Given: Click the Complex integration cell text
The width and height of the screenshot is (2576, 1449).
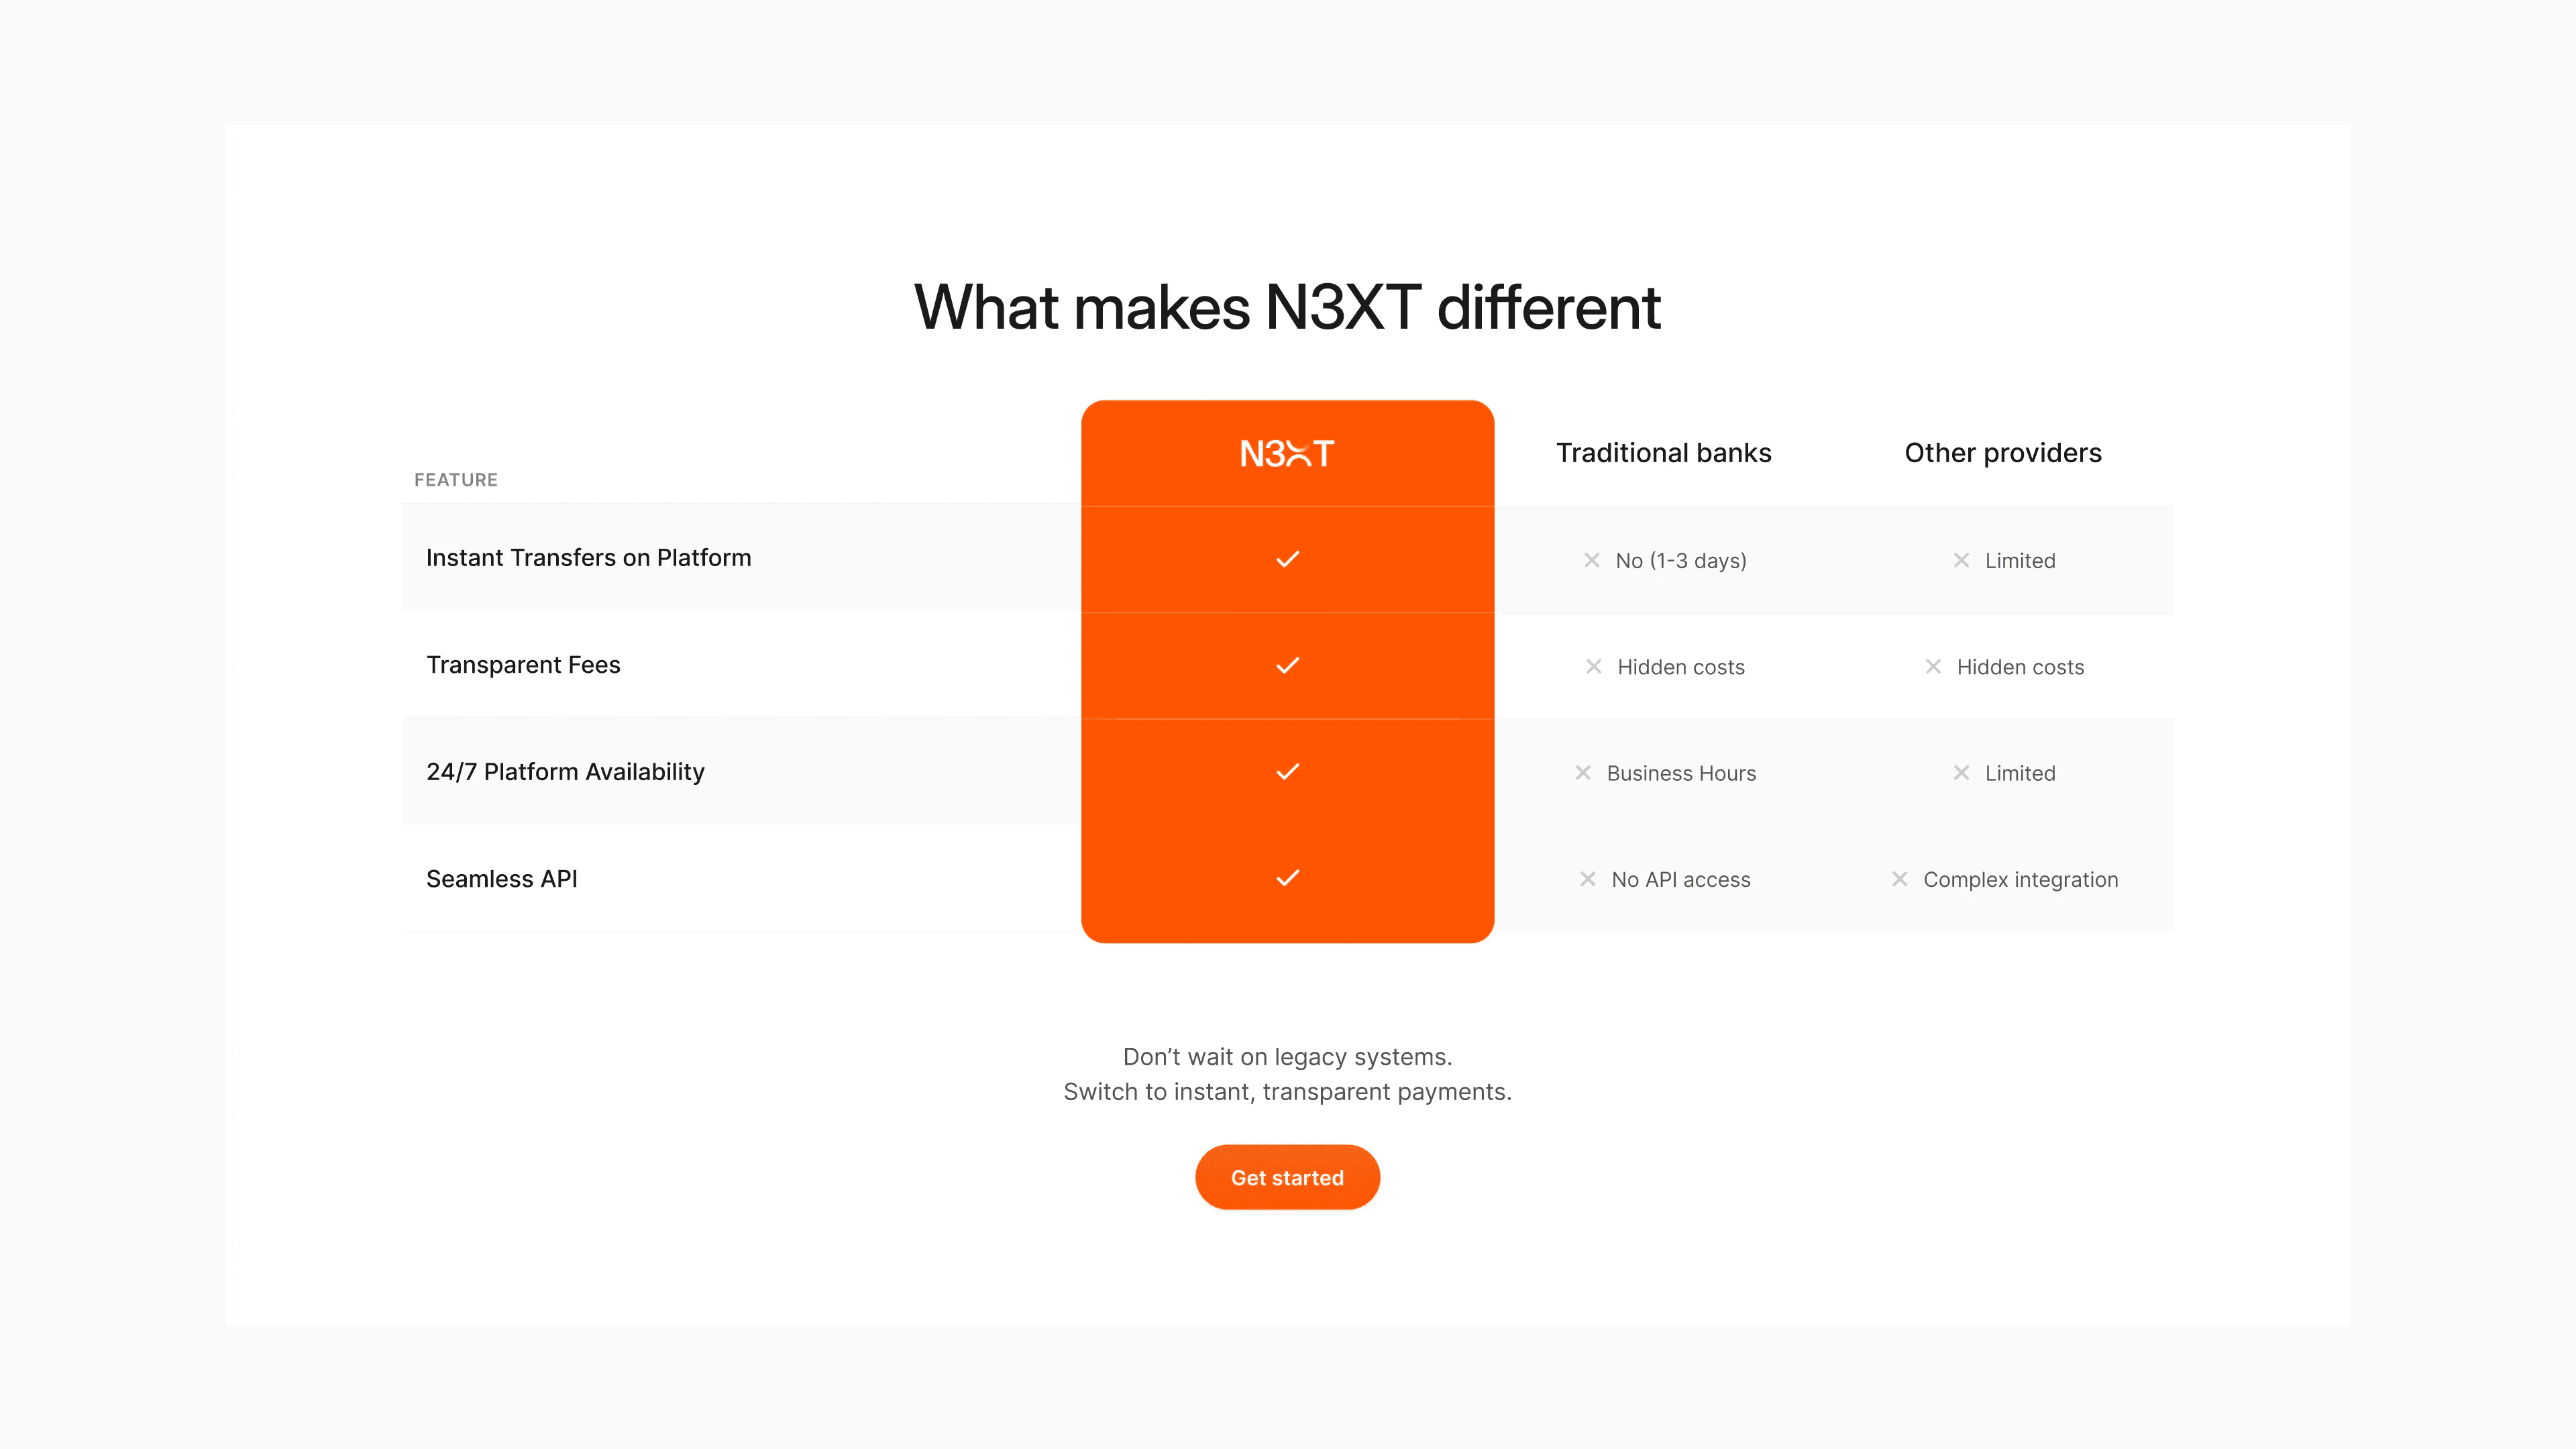Looking at the screenshot, I should (2020, 880).
